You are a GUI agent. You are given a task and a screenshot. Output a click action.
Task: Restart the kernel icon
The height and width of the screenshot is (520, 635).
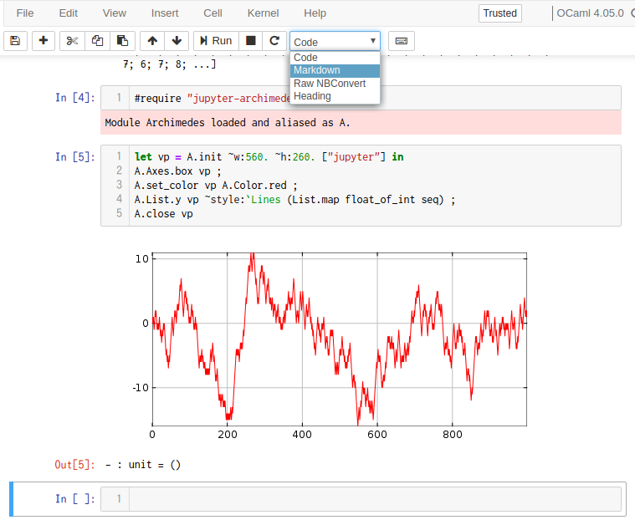coord(274,41)
